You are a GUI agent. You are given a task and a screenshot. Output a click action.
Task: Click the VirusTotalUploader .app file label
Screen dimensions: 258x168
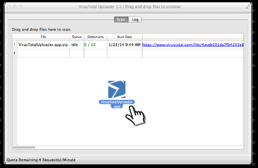pos(117,104)
